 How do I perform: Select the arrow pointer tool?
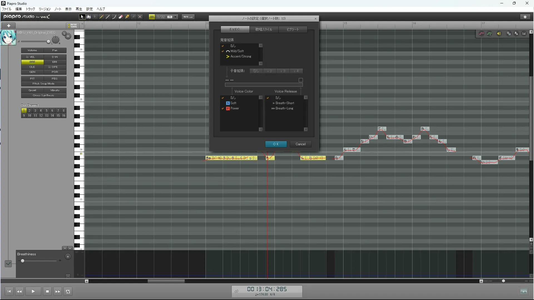[82, 17]
